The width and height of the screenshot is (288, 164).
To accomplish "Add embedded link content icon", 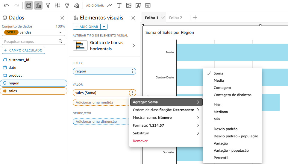I will 148,5.
